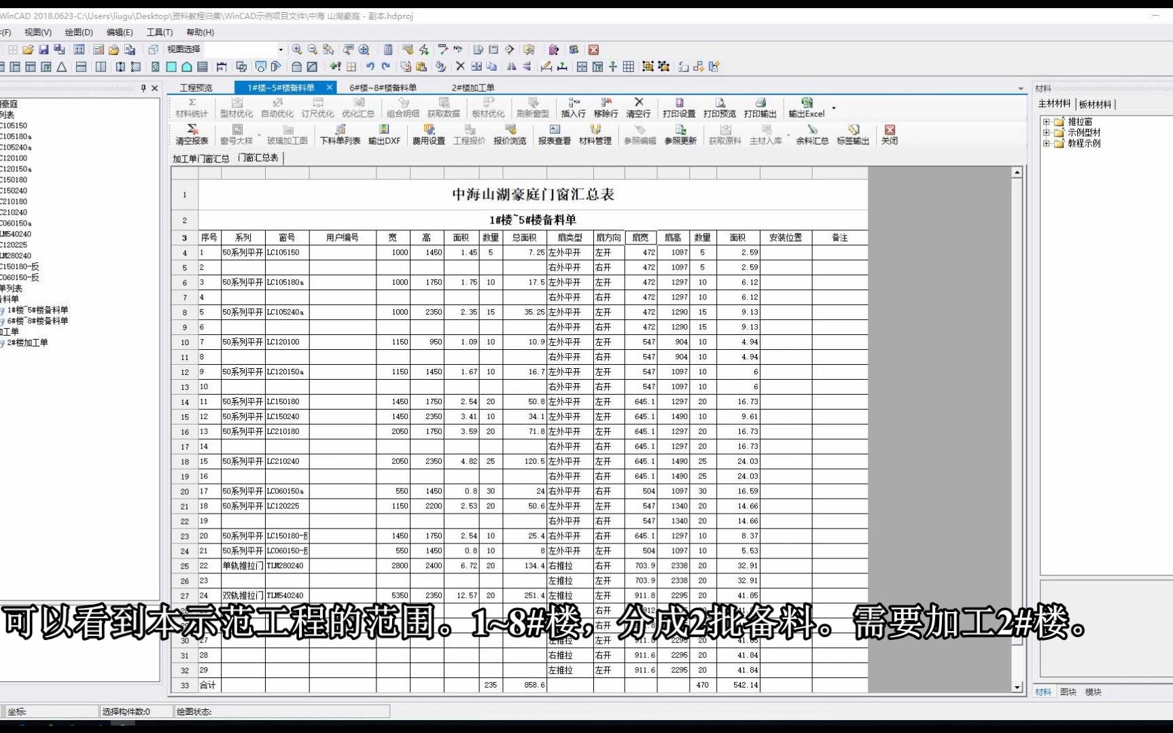
Task: Open the 帮助(H) menu
Action: [x=200, y=32]
